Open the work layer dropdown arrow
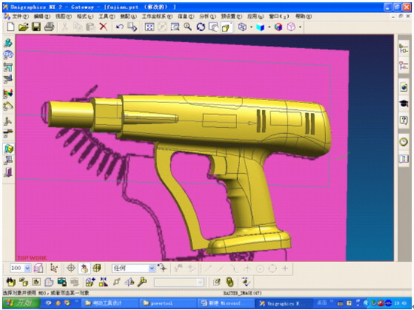 28,269
